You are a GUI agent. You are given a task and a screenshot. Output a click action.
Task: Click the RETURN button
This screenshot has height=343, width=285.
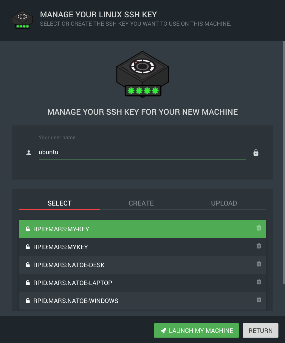point(261,330)
